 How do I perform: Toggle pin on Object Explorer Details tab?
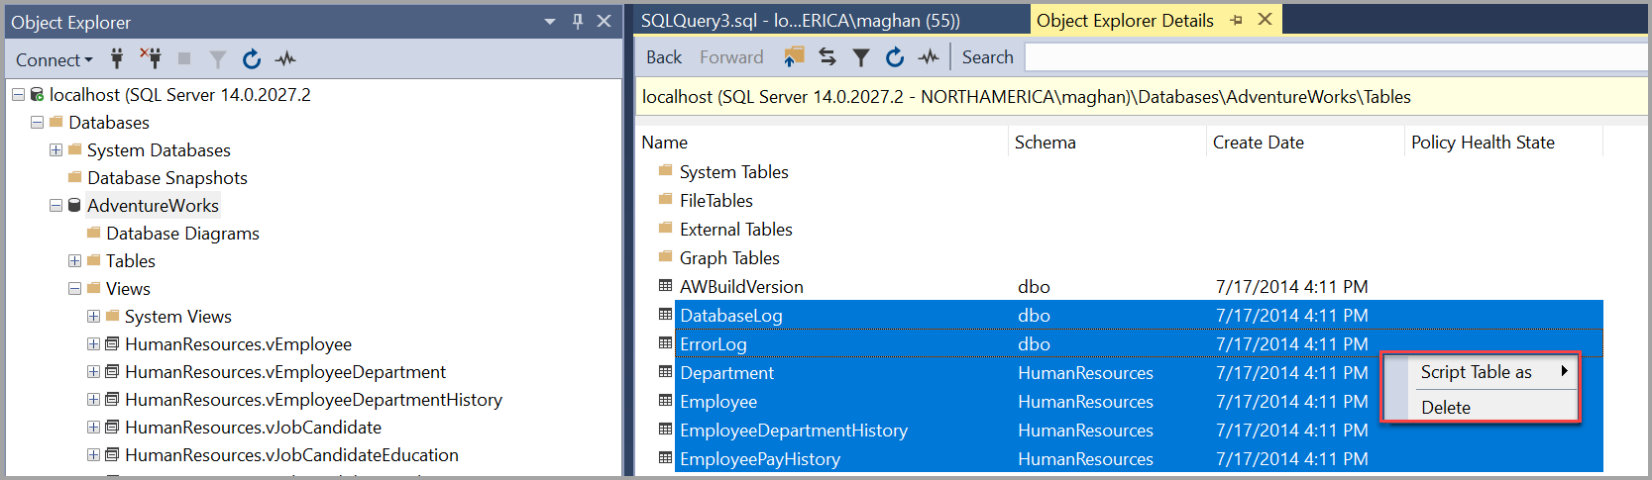click(1237, 20)
